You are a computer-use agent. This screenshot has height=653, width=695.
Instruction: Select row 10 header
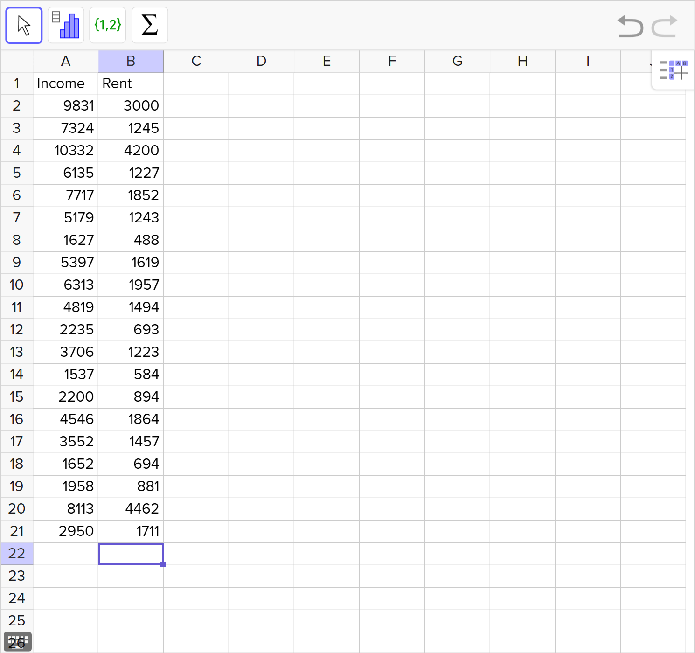[x=17, y=285]
